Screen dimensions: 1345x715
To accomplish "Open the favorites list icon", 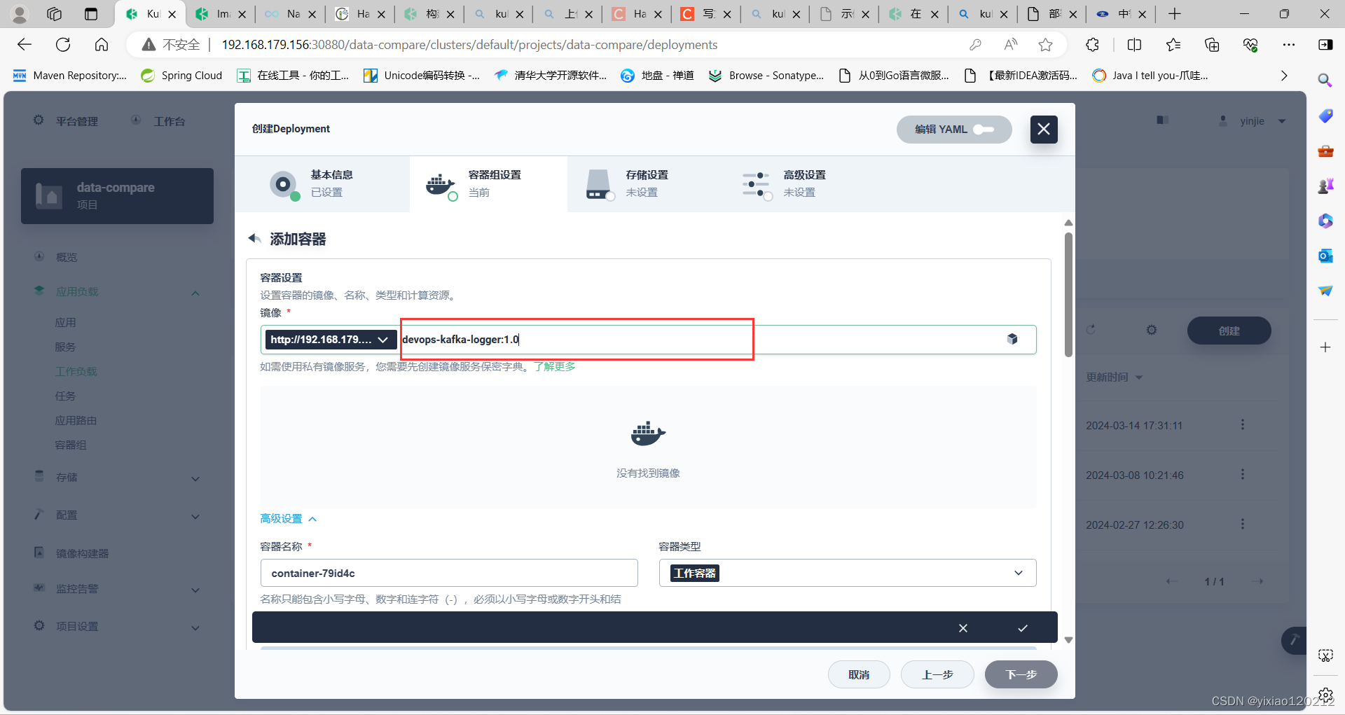I will 1173,45.
